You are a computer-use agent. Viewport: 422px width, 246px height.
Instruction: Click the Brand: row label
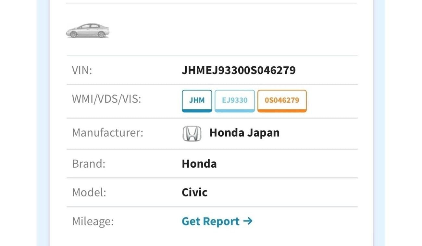(89, 164)
